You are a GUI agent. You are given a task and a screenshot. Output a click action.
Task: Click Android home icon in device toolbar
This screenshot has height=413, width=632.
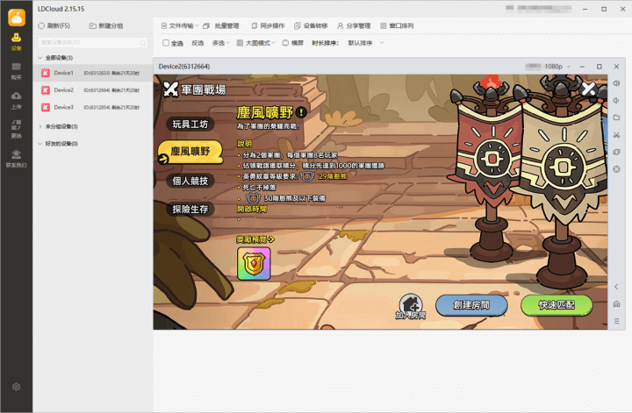click(x=616, y=304)
